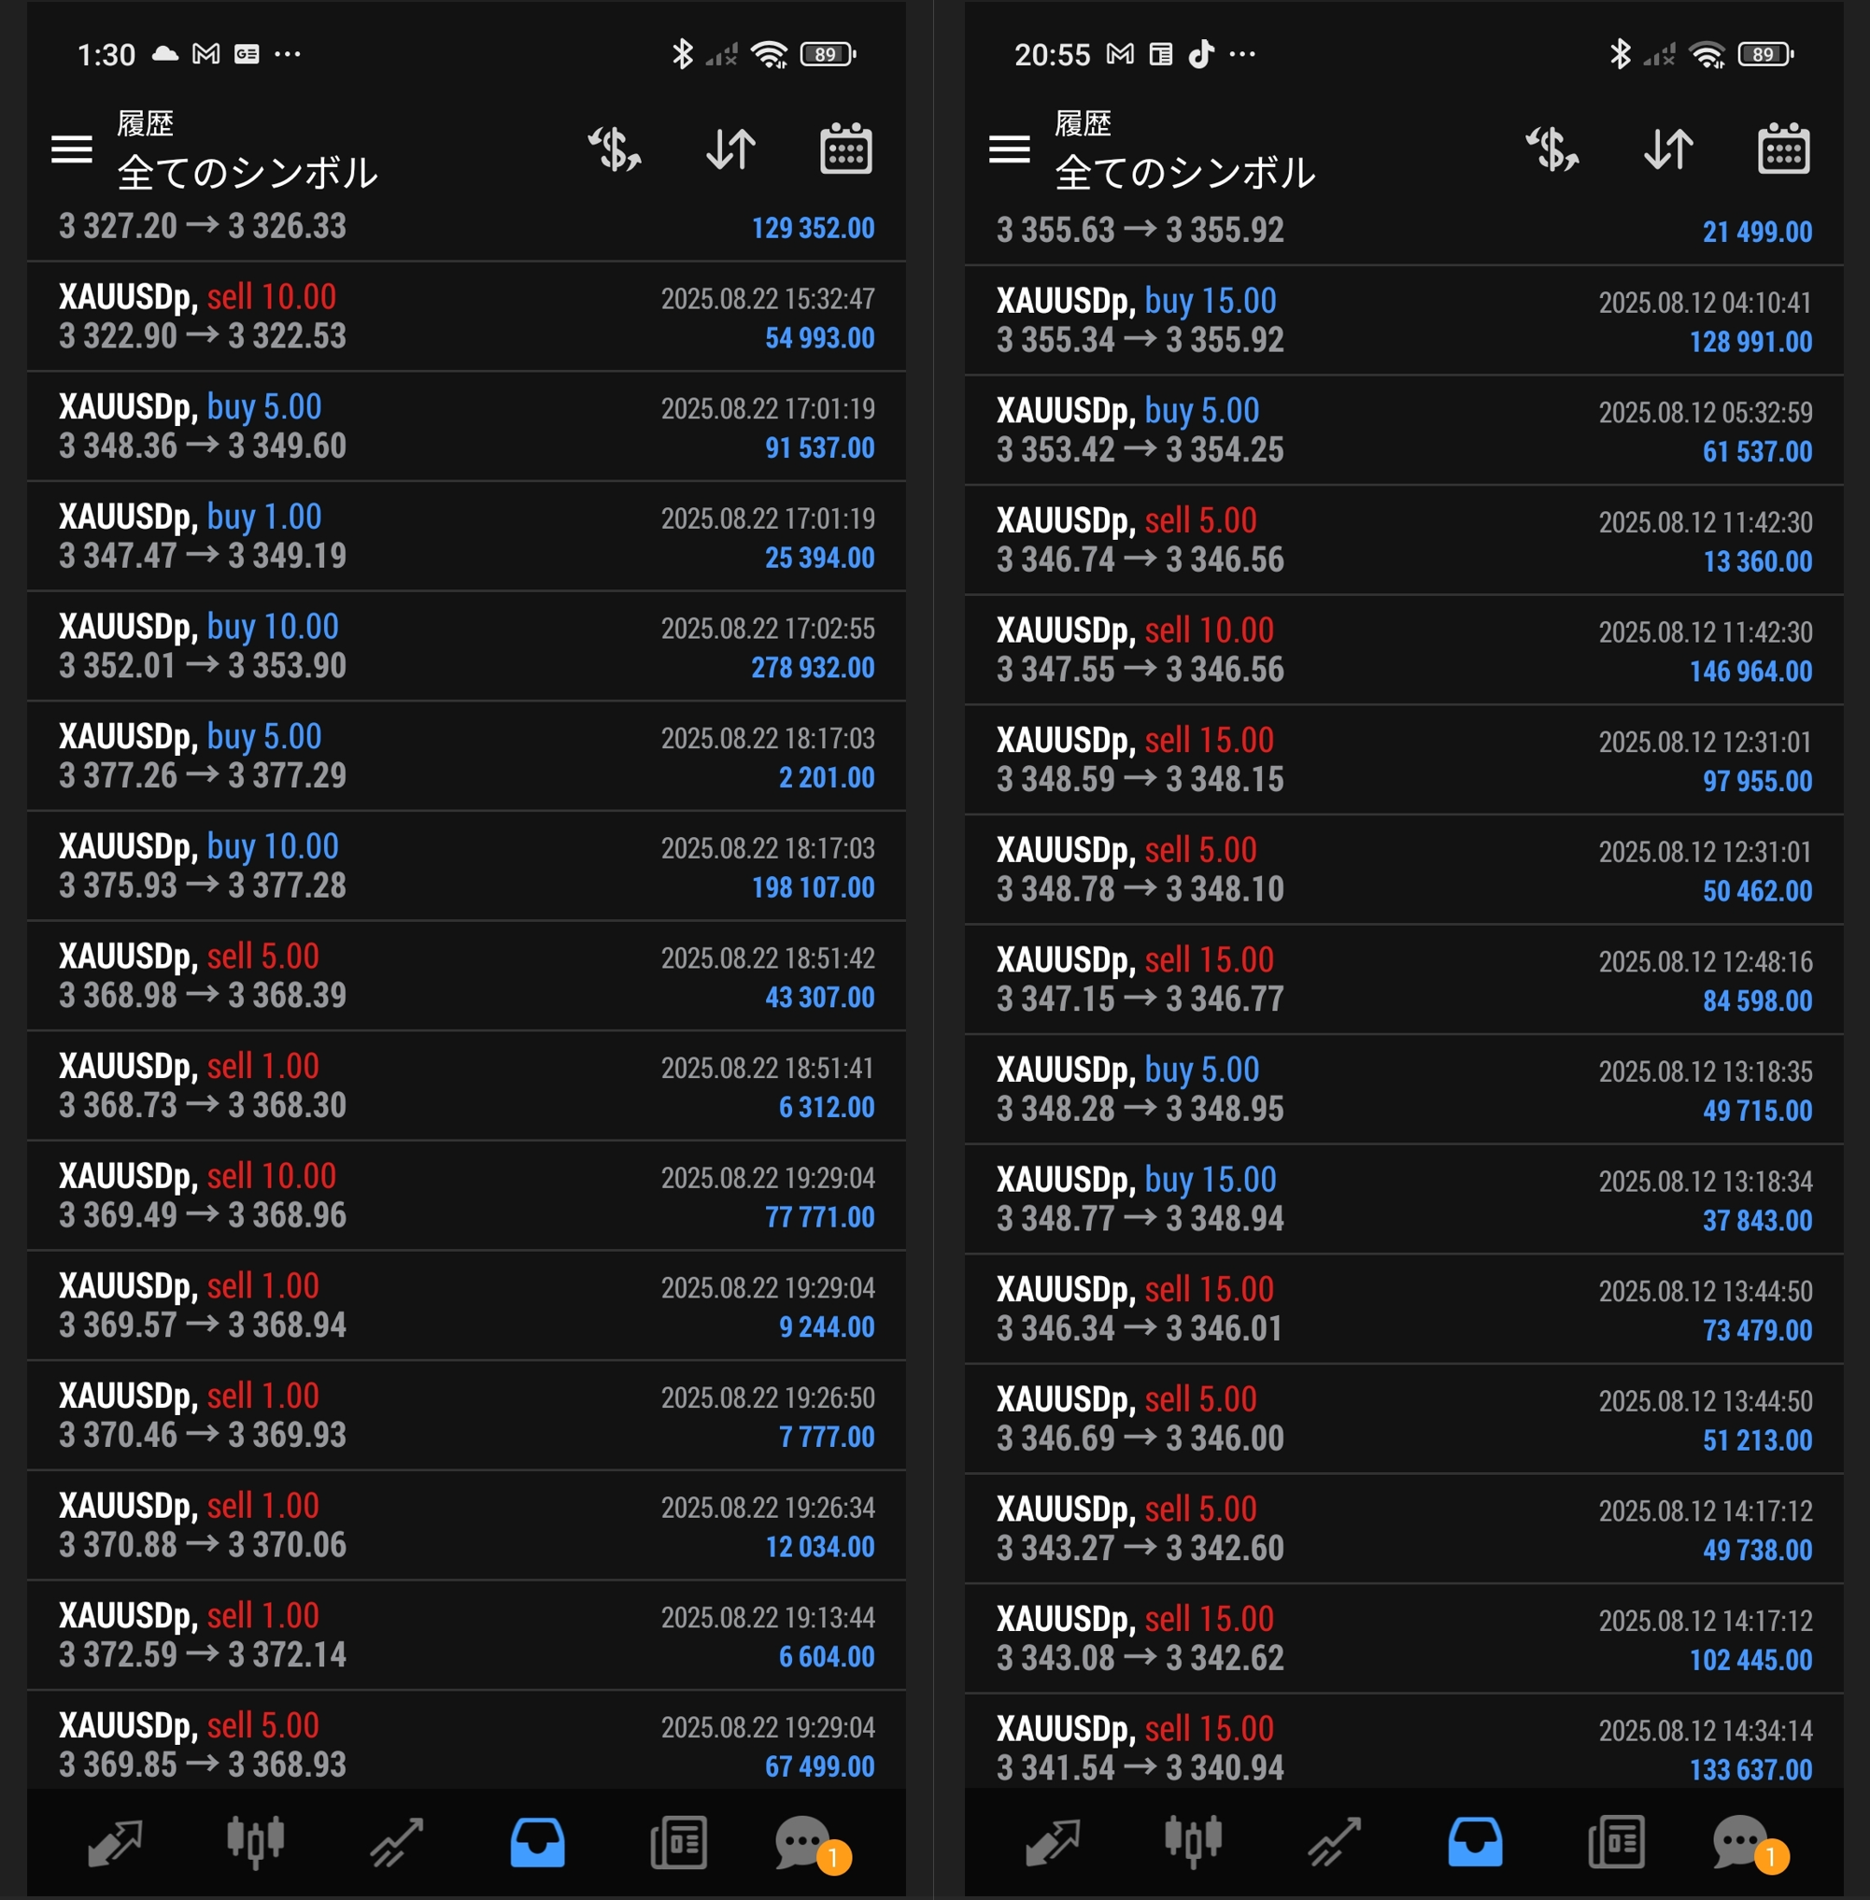Viewport: 1870px width, 1900px height.
Task: Switch to Chart candlestick tab on left screen
Action: 255,1842
